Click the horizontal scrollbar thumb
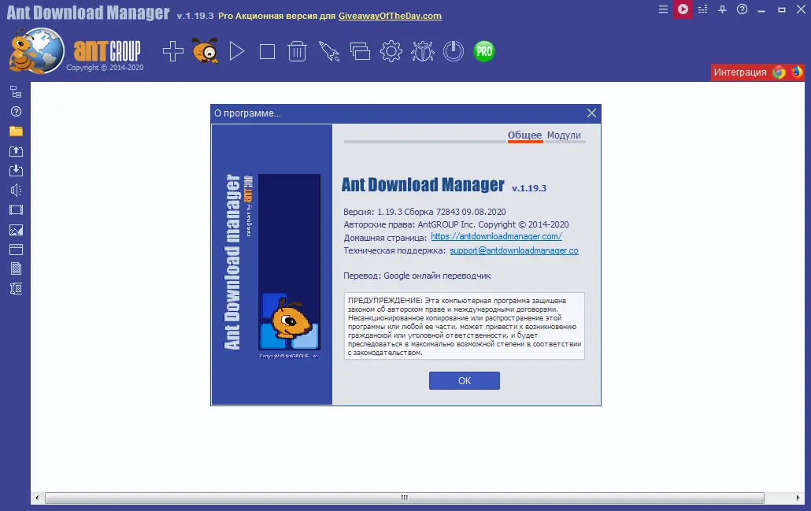811x511 pixels. coord(405,498)
